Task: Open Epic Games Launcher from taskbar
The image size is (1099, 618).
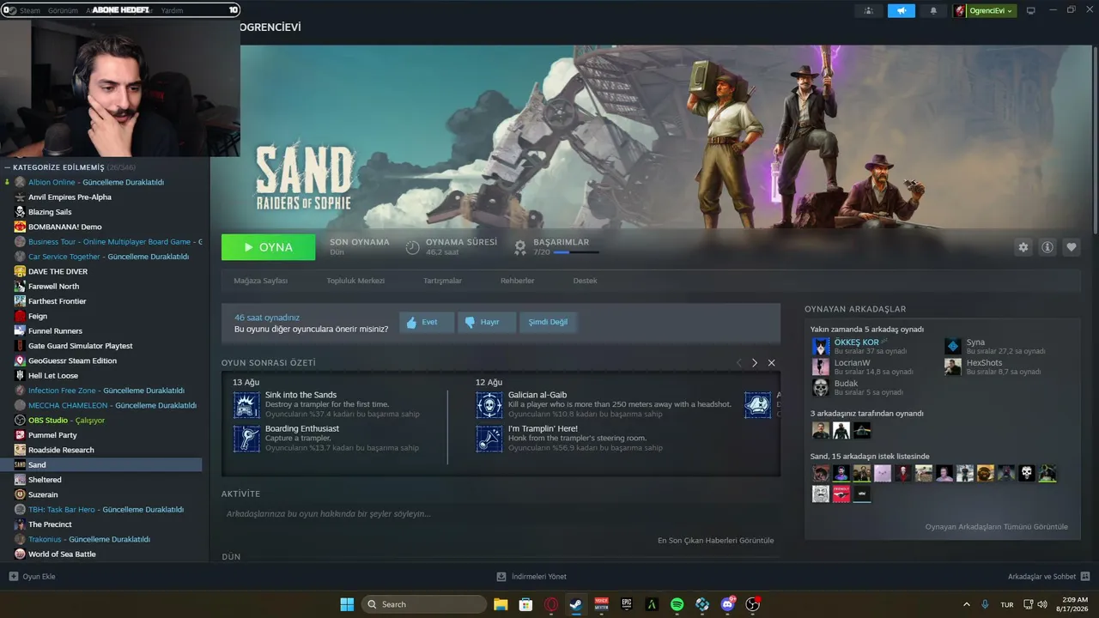Action: pos(627,604)
